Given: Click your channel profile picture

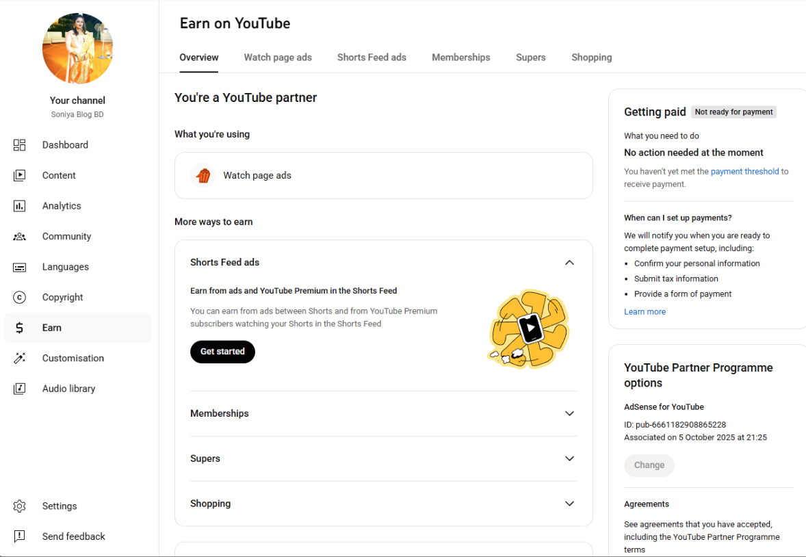Looking at the screenshot, I should (77, 48).
